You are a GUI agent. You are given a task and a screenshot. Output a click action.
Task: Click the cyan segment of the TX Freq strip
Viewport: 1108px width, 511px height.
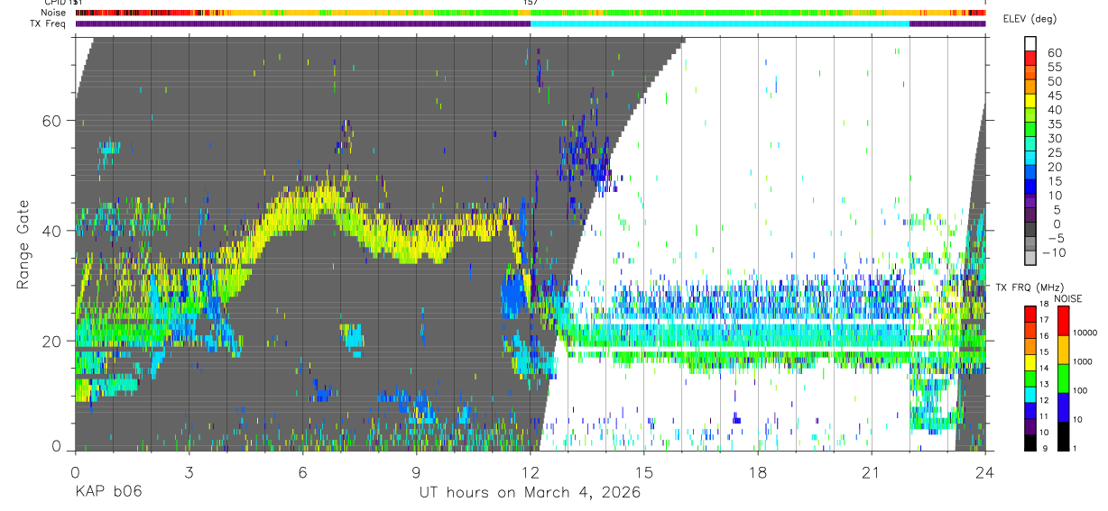click(x=720, y=24)
